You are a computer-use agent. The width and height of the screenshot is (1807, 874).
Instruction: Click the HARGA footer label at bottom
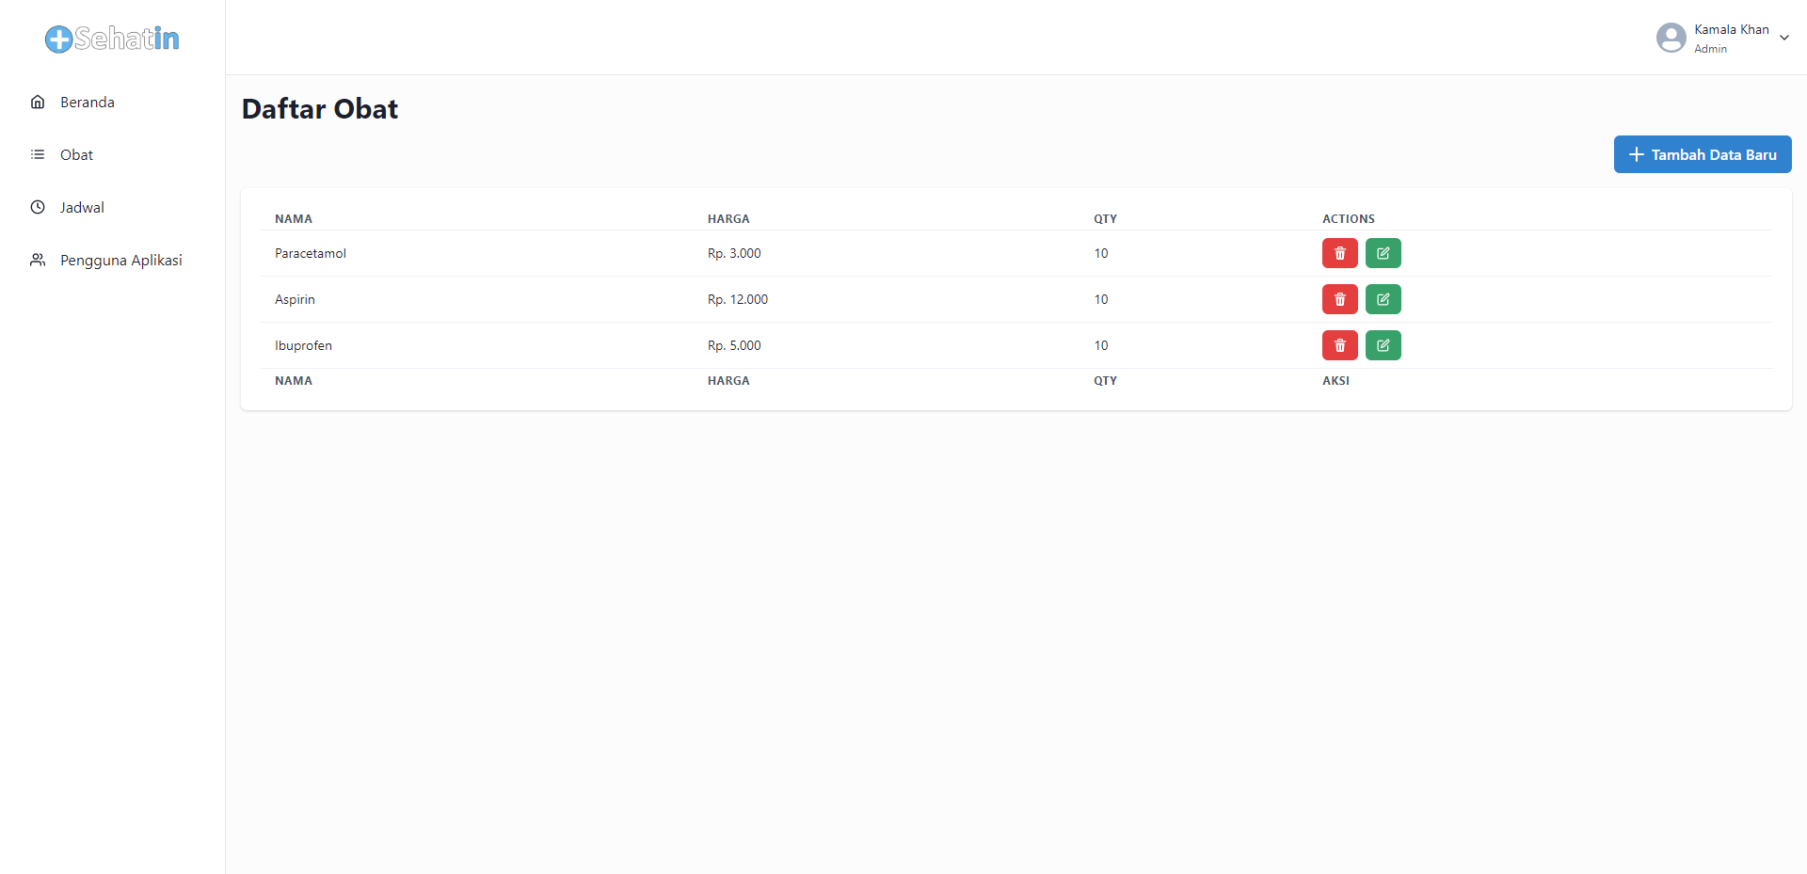coord(728,380)
